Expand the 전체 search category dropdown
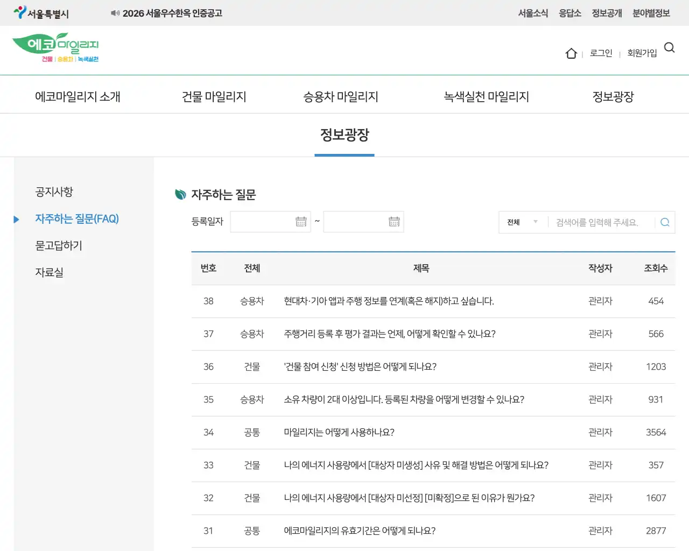Viewport: 689px width, 551px height. pos(522,222)
